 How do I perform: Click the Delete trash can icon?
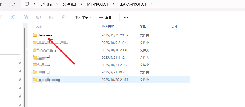[64, 17]
